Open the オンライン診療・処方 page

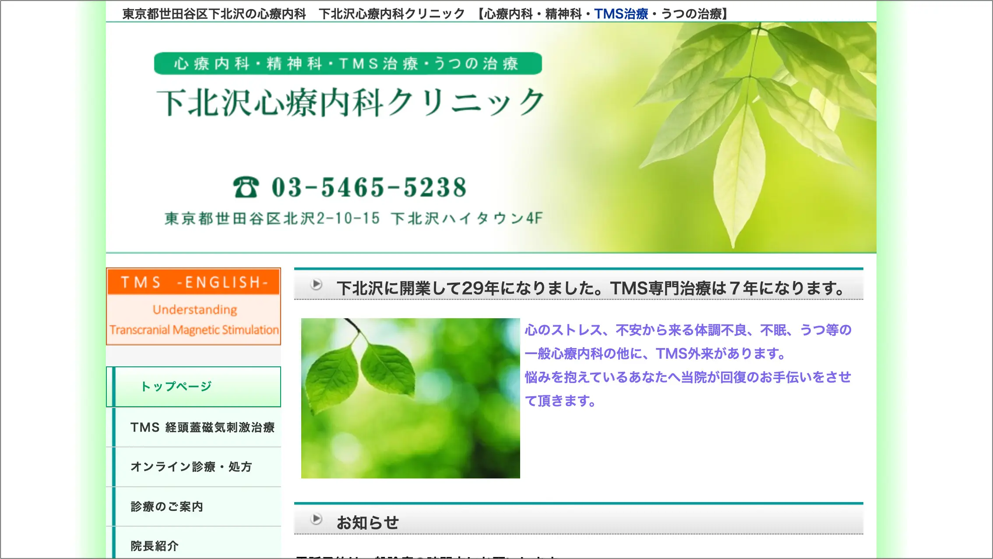click(x=193, y=467)
